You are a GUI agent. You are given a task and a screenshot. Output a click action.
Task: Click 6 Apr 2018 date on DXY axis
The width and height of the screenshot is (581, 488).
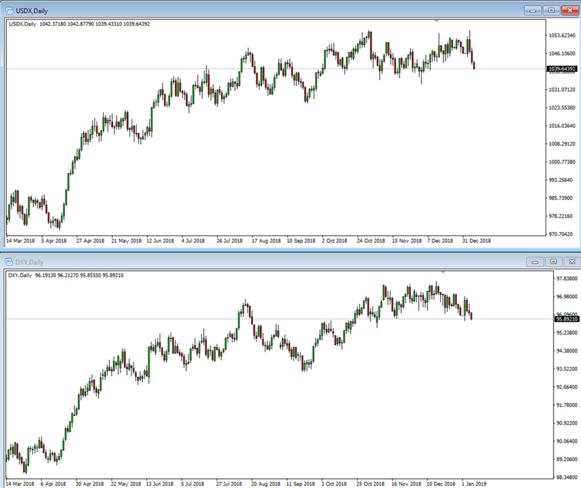click(x=53, y=484)
